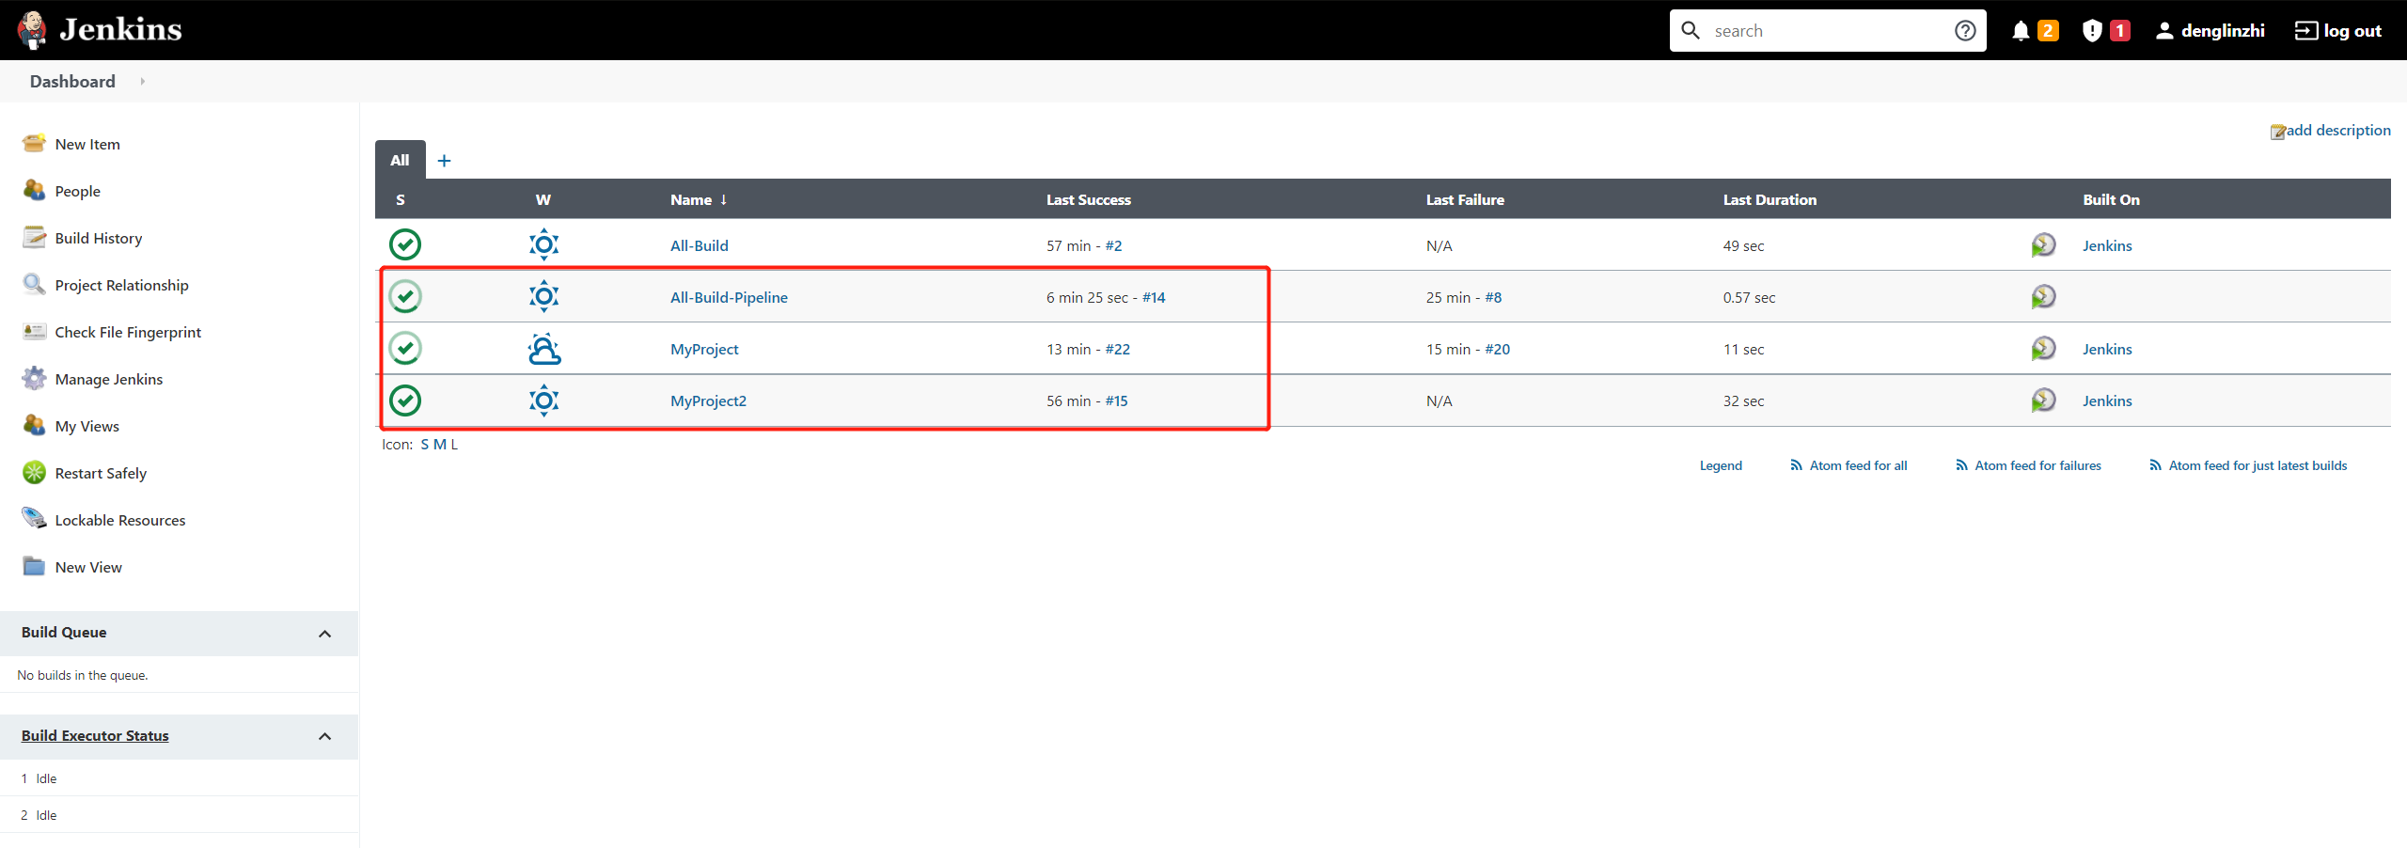Screen dimensions: 2407x848
Task: Open the All-Build job link
Action: pyautogui.click(x=700, y=245)
